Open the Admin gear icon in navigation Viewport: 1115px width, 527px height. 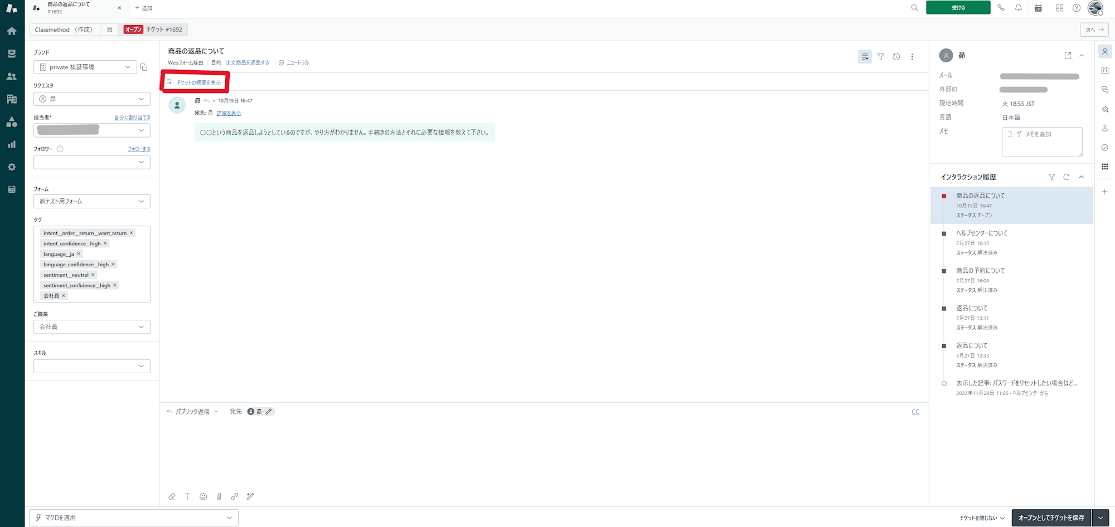coord(12,167)
